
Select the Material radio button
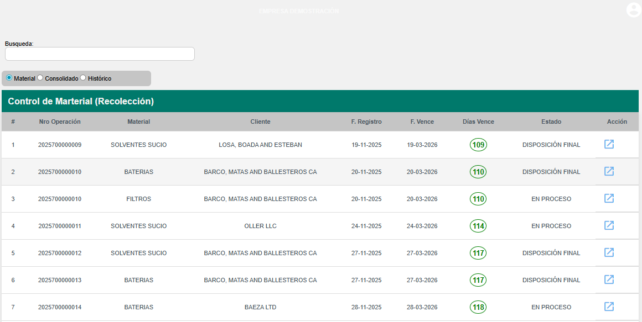(x=9, y=78)
